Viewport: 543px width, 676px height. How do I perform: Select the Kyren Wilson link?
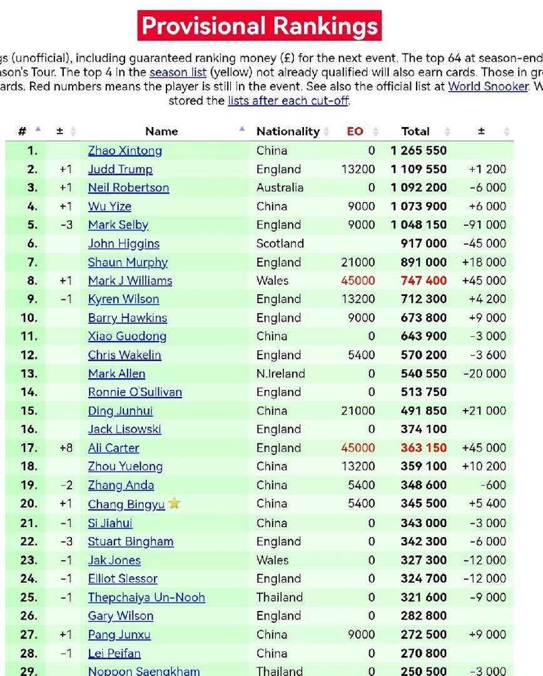(124, 299)
